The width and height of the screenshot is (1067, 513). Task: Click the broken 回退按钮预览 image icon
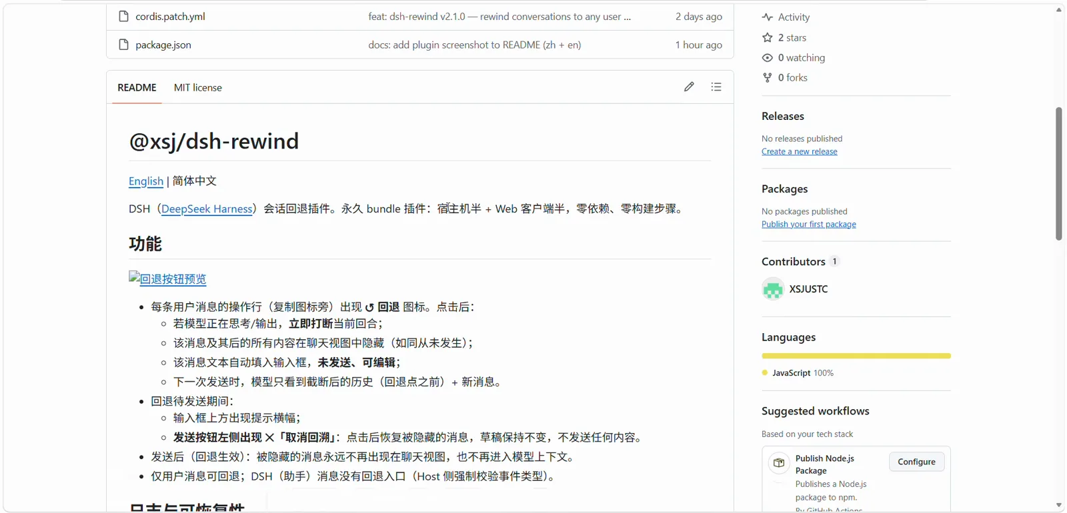[x=134, y=277]
